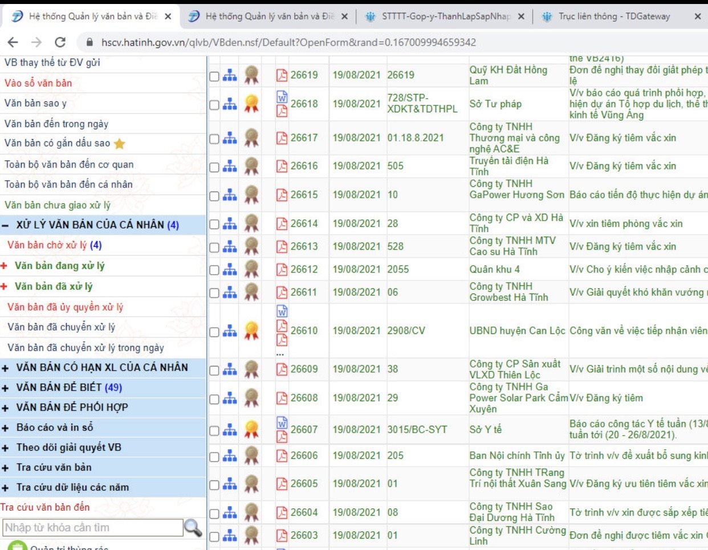708x550 pixels.
Task: Click the Nhập từ khóa cần tìm field
Action: [93, 528]
